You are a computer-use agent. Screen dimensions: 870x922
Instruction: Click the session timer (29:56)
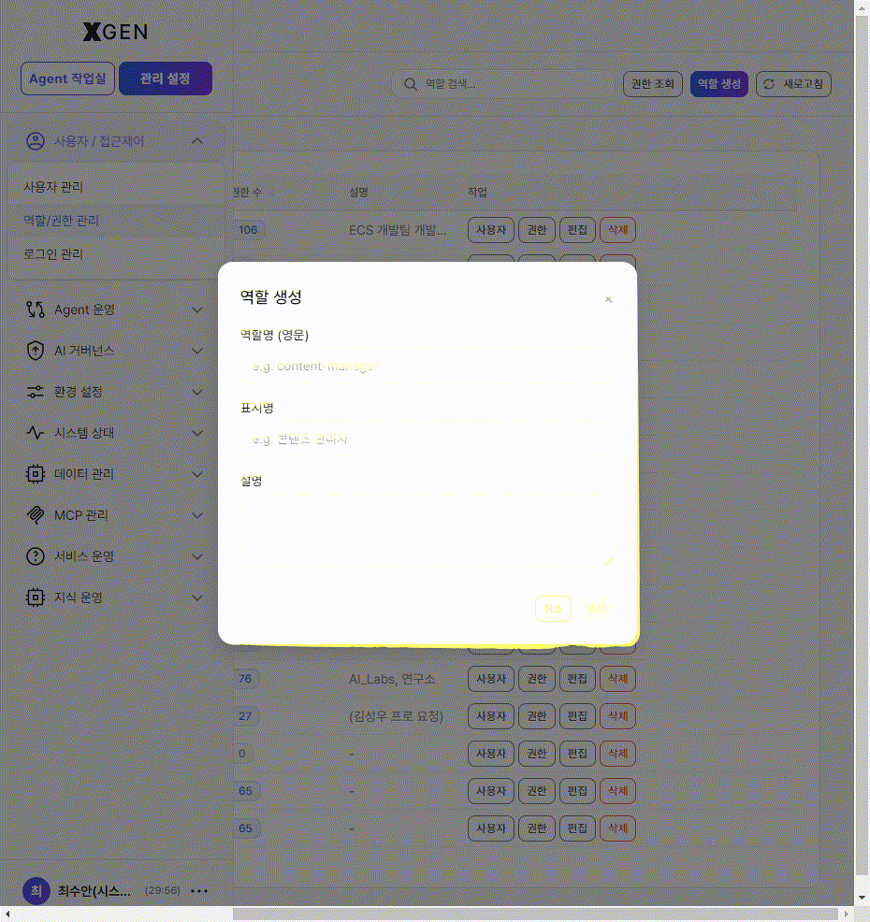(x=163, y=890)
